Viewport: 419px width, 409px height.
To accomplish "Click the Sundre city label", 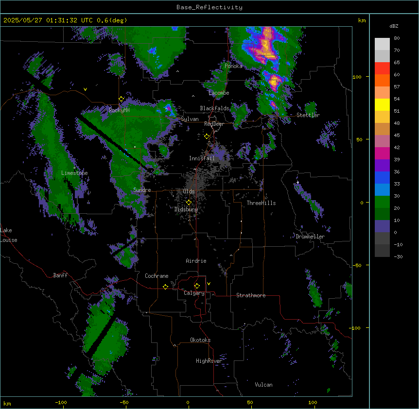I will click(142, 190).
